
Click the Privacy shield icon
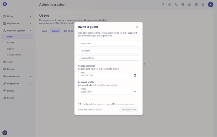(5, 91)
